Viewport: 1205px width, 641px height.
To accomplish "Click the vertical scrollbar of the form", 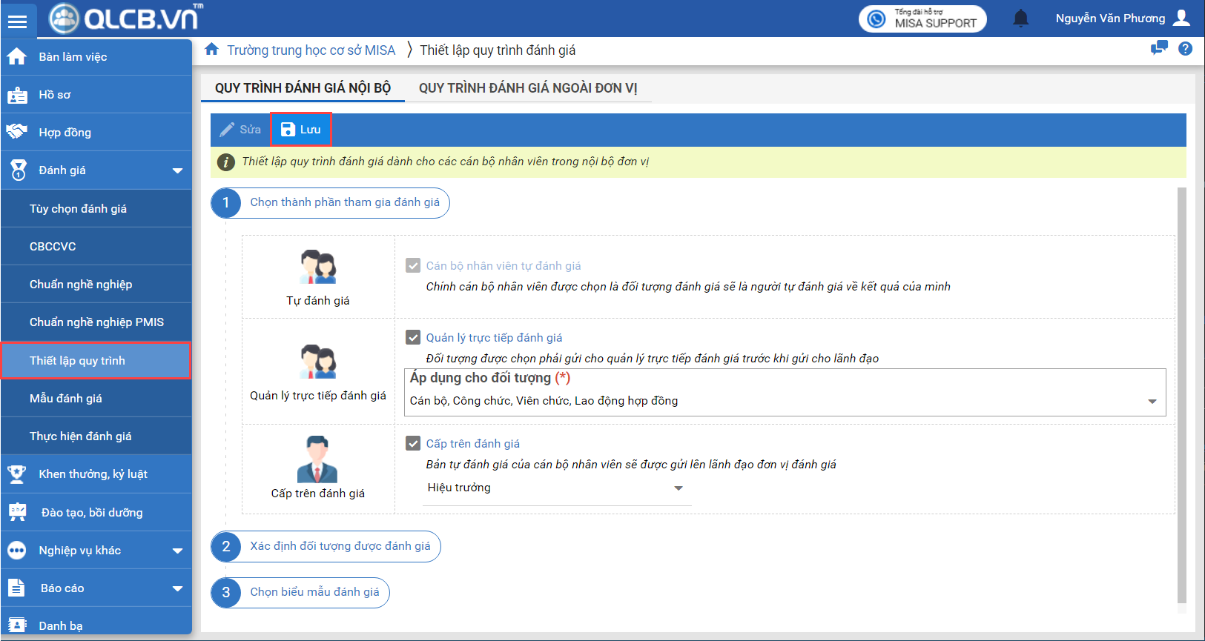I will pyautogui.click(x=1181, y=393).
